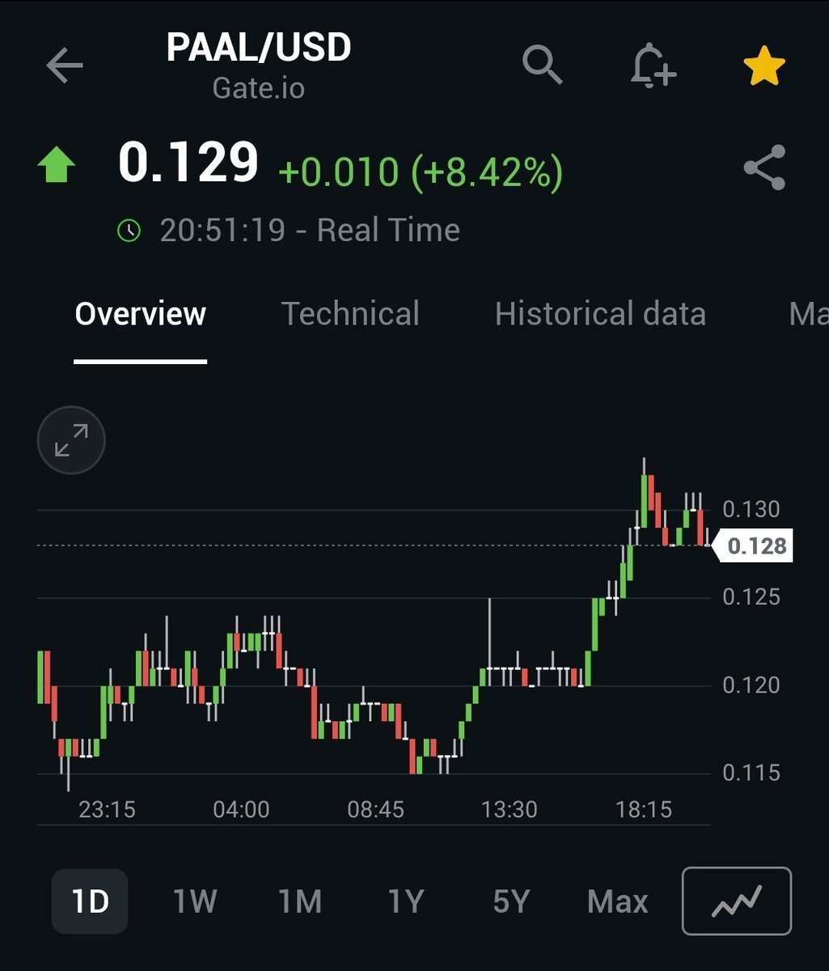The width and height of the screenshot is (829, 971).
Task: Tap the 13:30 time axis label
Action: pyautogui.click(x=510, y=809)
